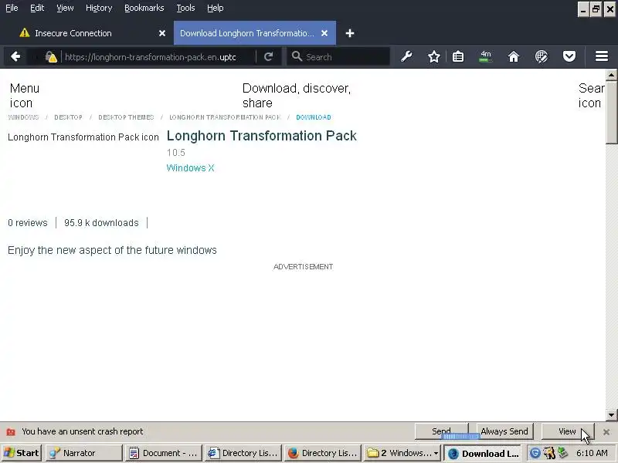This screenshot has height=463, width=618.
Task: Reload the page with the refresh icon
Action: (269, 56)
